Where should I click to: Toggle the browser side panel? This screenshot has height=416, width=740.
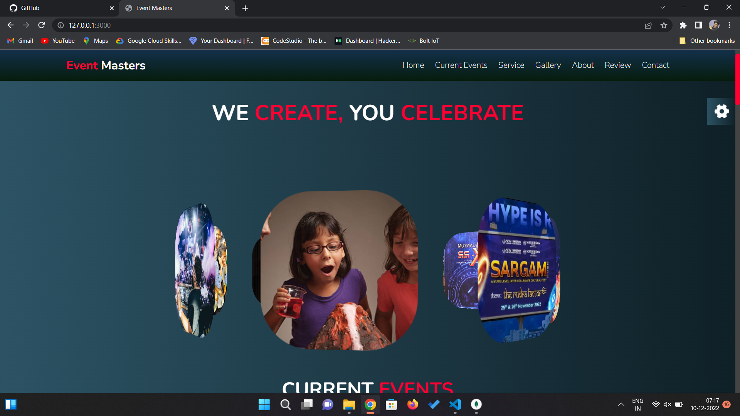698,25
